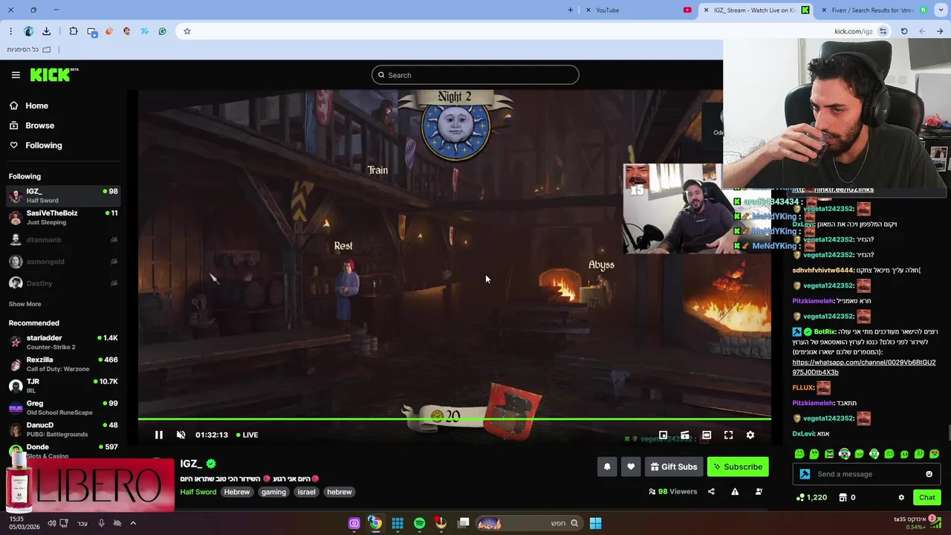
Task: Open Destiny channel entry
Action: click(x=63, y=283)
